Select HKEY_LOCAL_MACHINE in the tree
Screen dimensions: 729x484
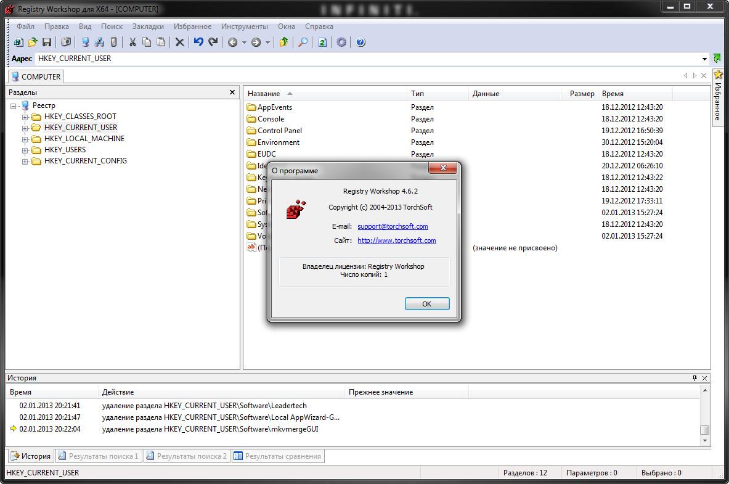pyautogui.click(x=84, y=139)
